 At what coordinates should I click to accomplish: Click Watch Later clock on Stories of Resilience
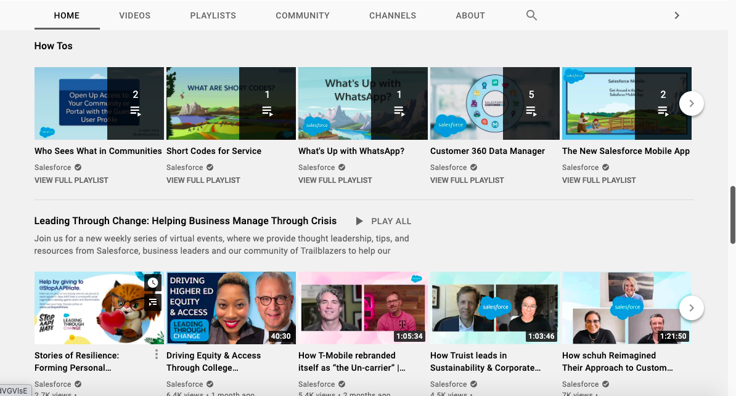coord(153,283)
